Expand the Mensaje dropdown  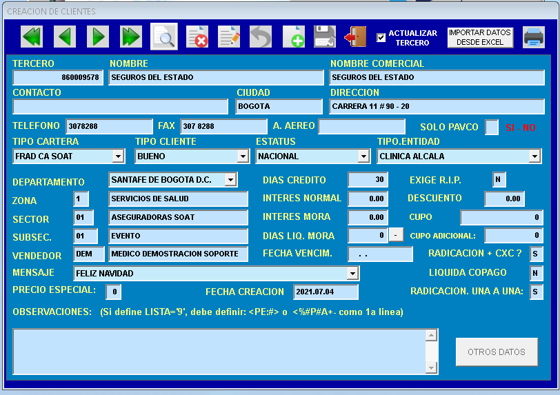pos(352,274)
